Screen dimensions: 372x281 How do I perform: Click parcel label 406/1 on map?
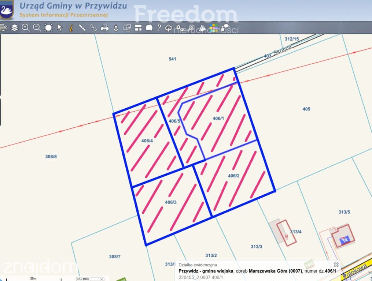[218, 118]
